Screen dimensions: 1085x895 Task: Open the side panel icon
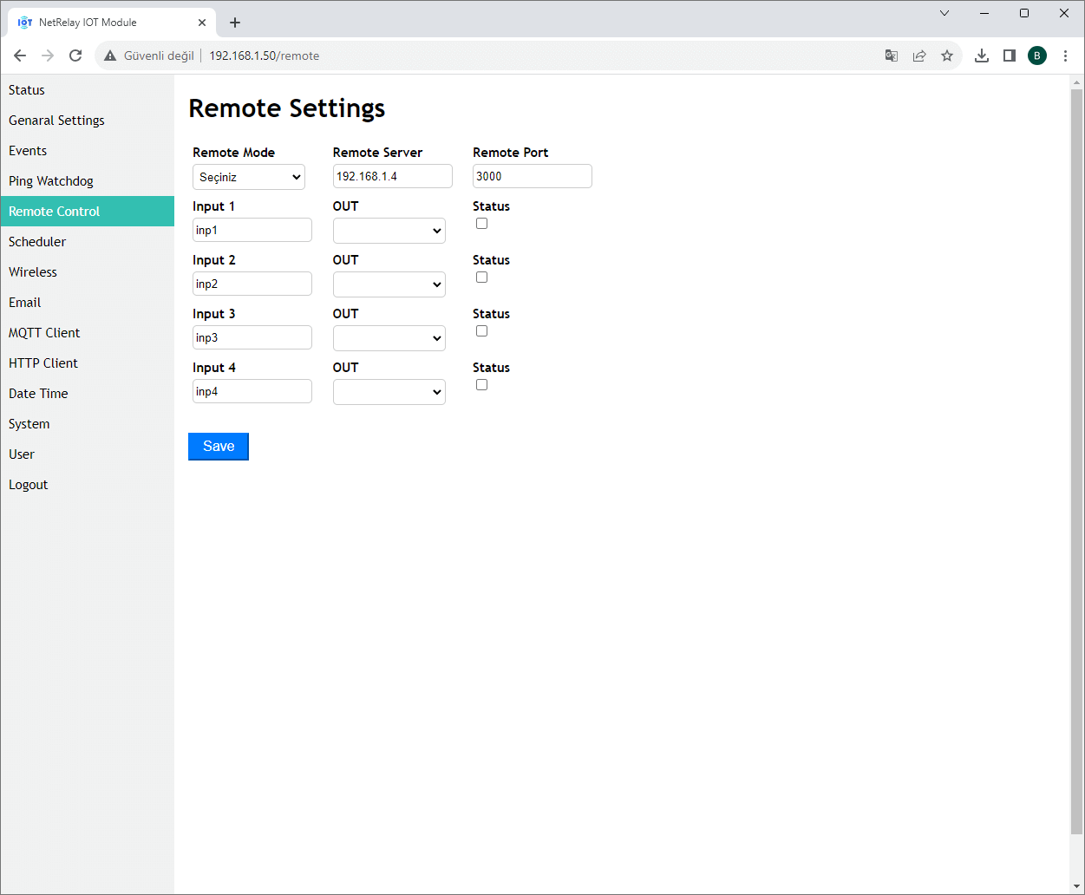pyautogui.click(x=1009, y=55)
